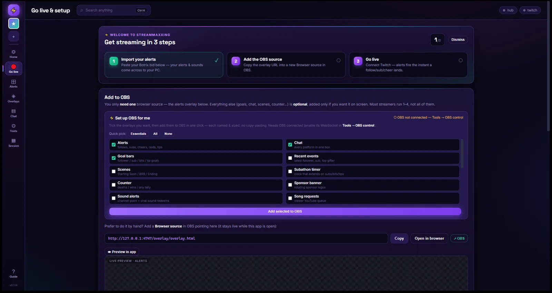Go to Home in the sidebar

click(13, 54)
